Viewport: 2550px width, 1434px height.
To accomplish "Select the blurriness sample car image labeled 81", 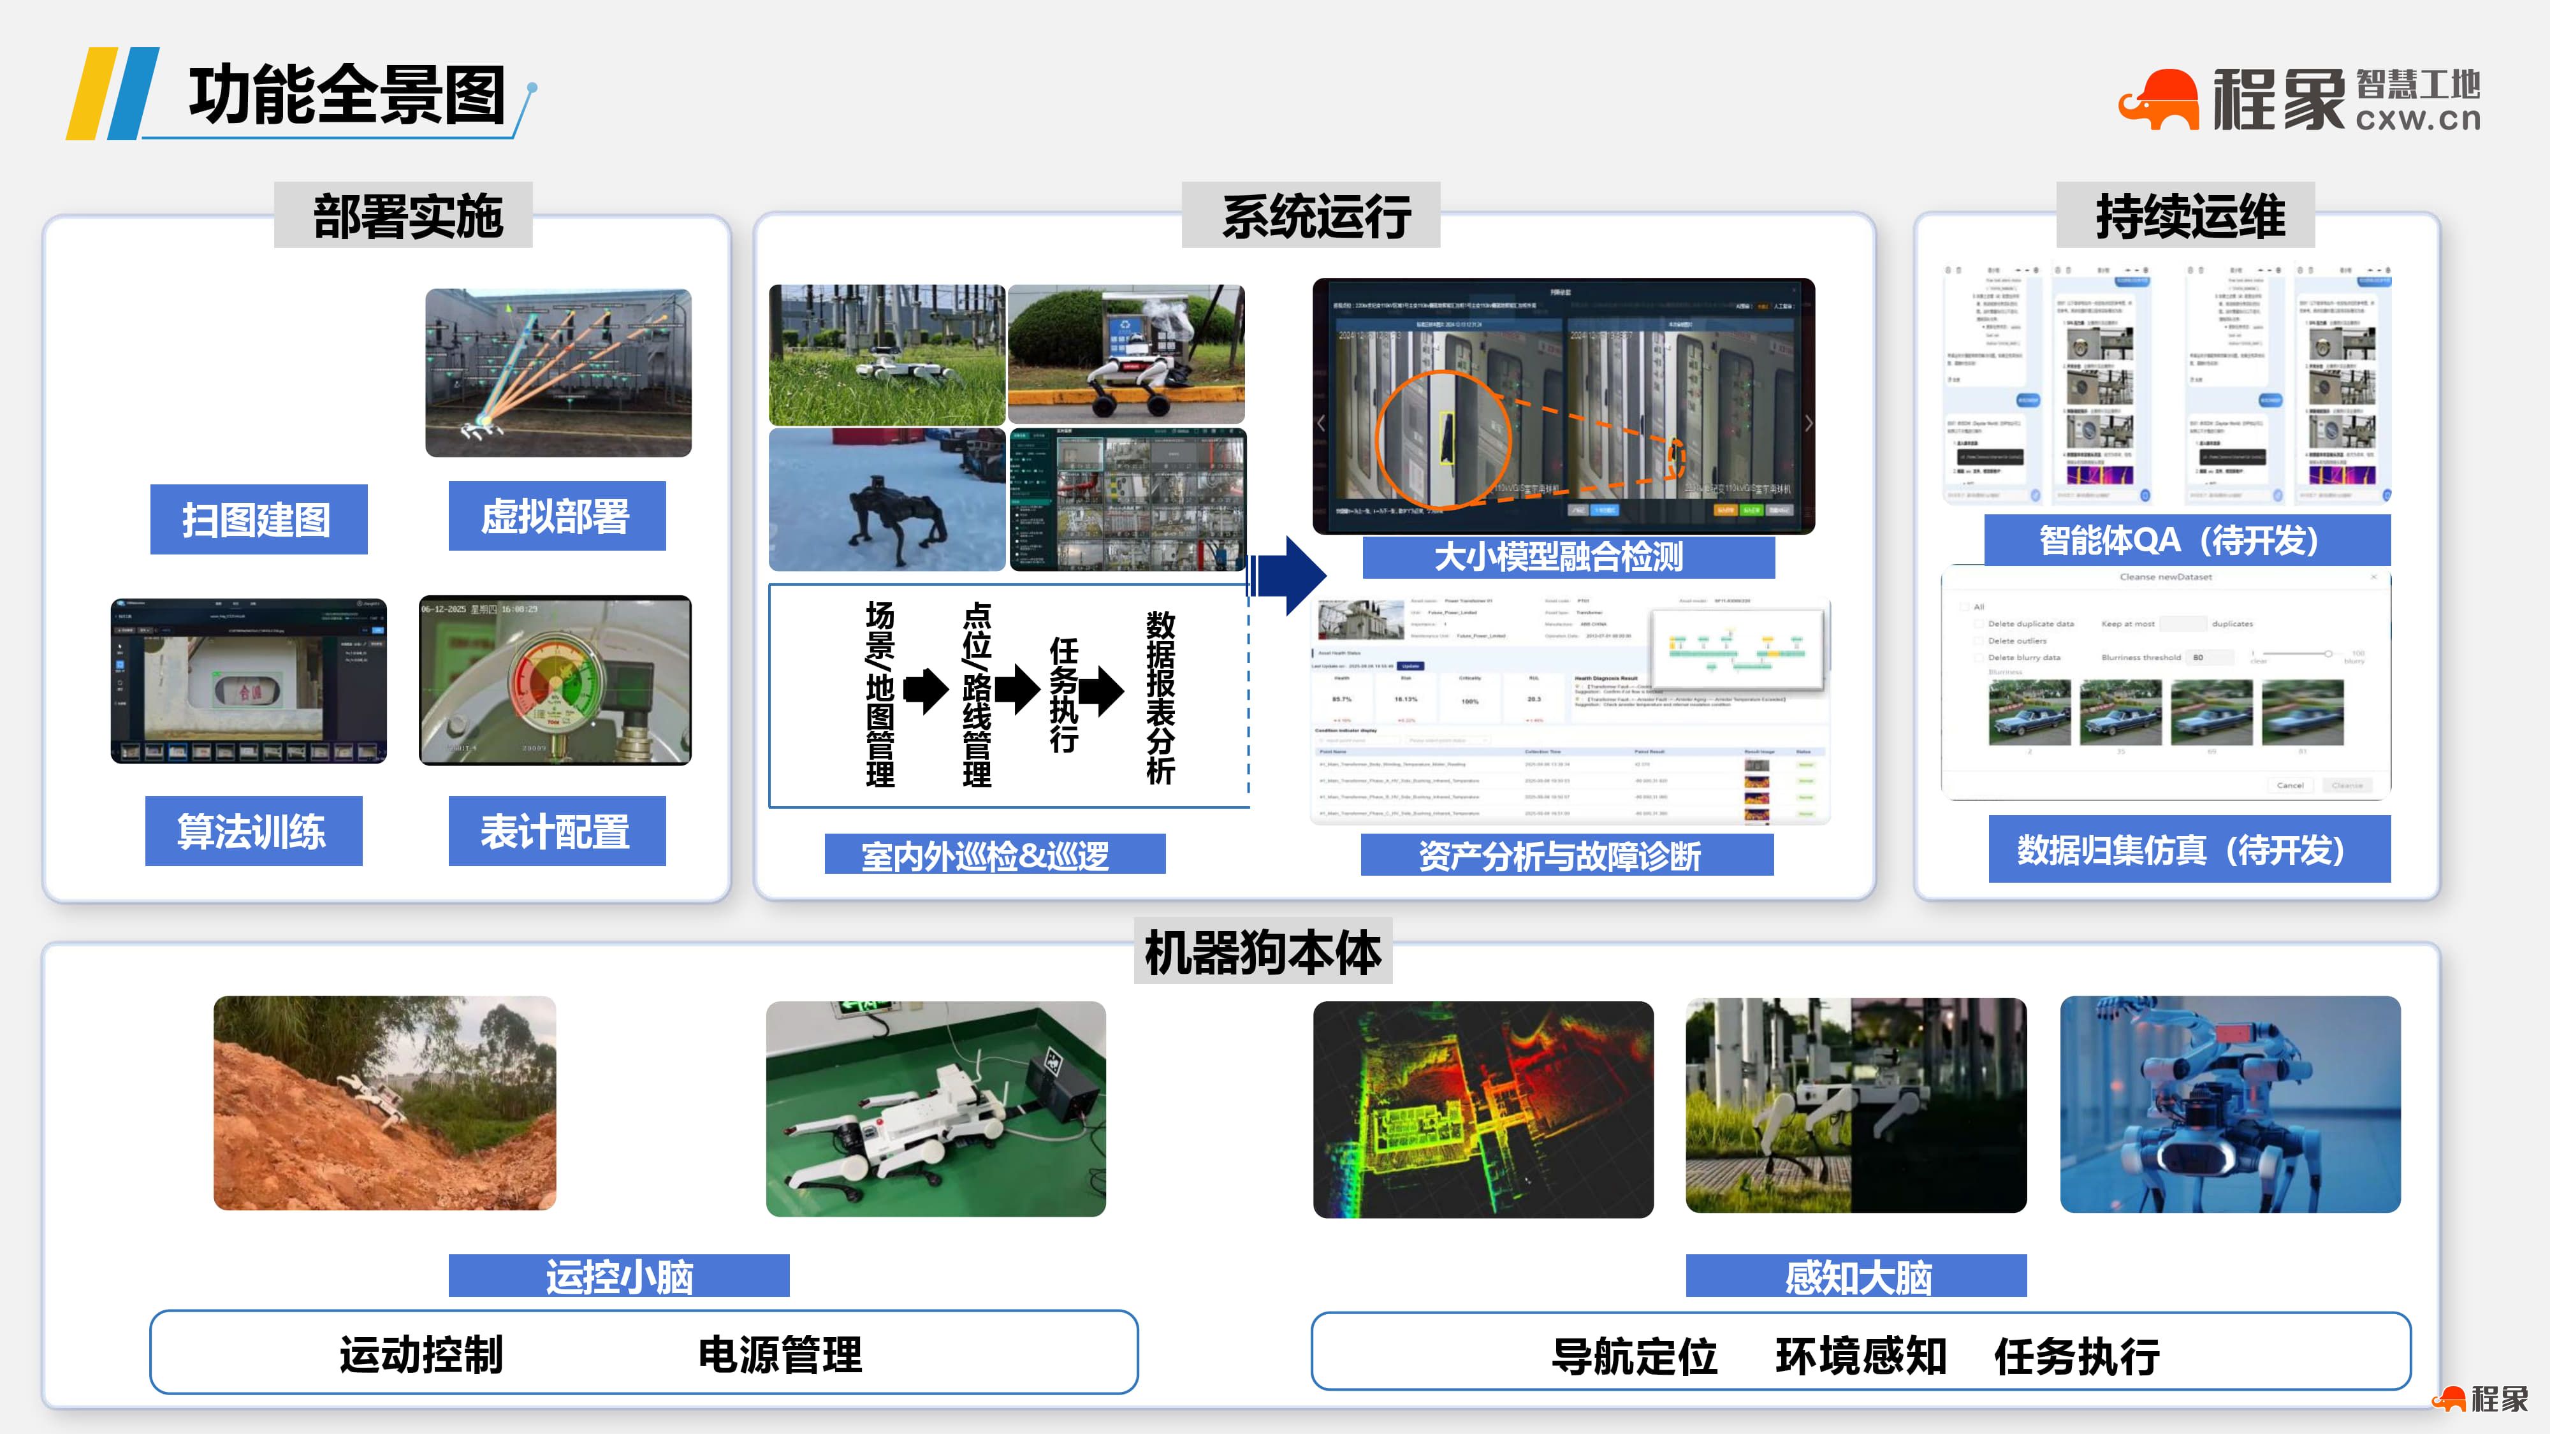I will pyautogui.click(x=2303, y=713).
